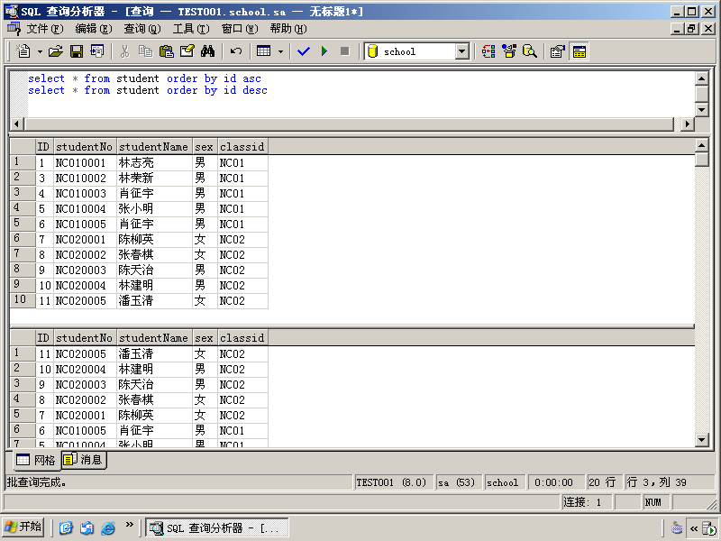721x541 pixels.
Task: Click the Execute Mode grid icon
Action: tap(264, 51)
